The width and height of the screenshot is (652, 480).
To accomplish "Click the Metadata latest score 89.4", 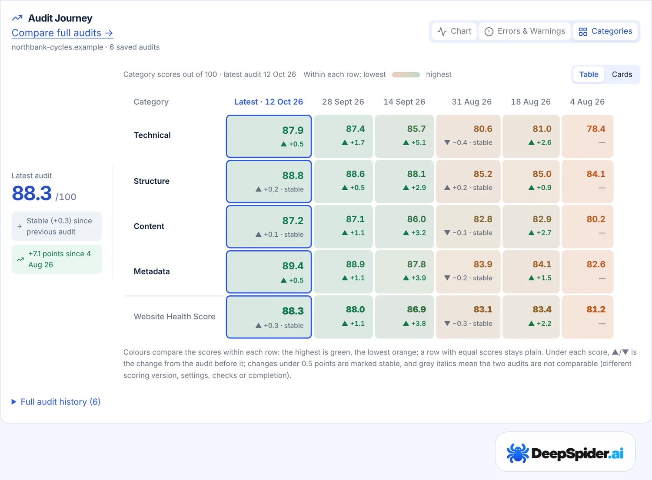I will click(x=293, y=266).
